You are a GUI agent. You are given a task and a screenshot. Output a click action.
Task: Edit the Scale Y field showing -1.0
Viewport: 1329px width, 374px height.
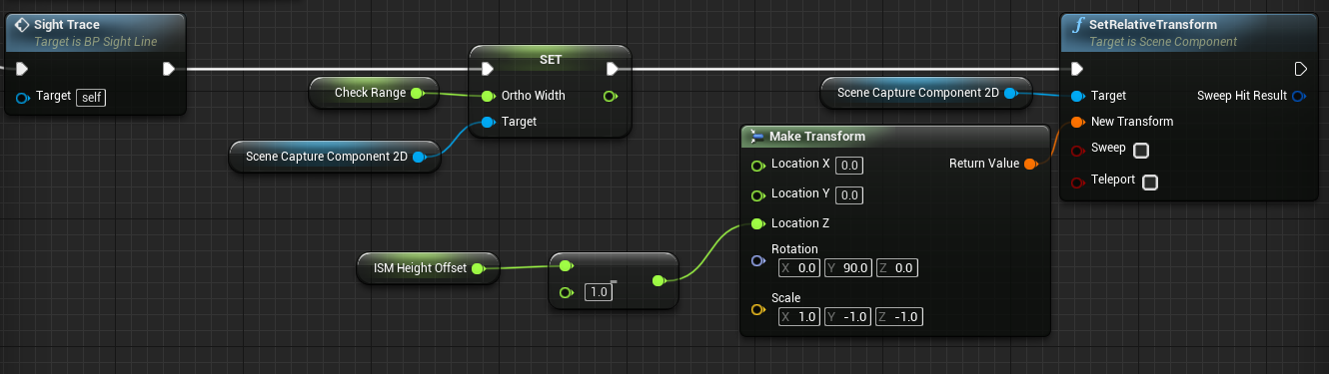848,316
